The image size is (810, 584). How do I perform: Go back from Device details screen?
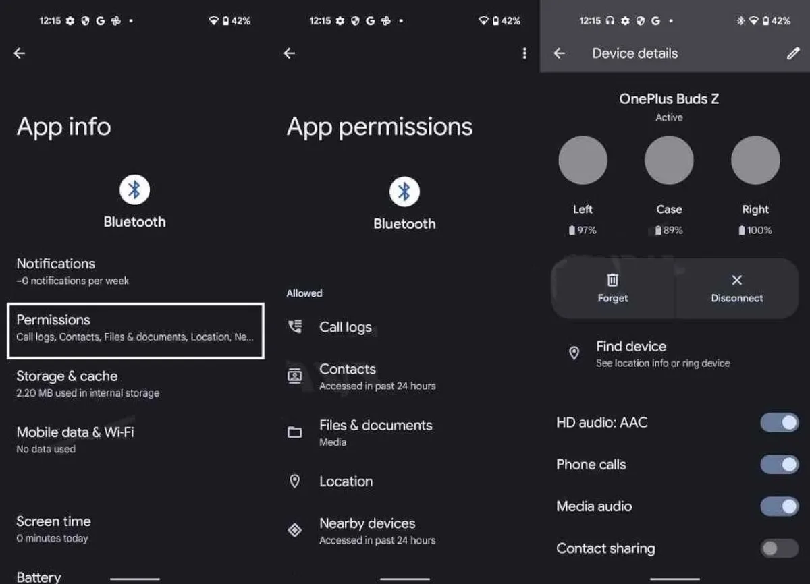coord(560,53)
